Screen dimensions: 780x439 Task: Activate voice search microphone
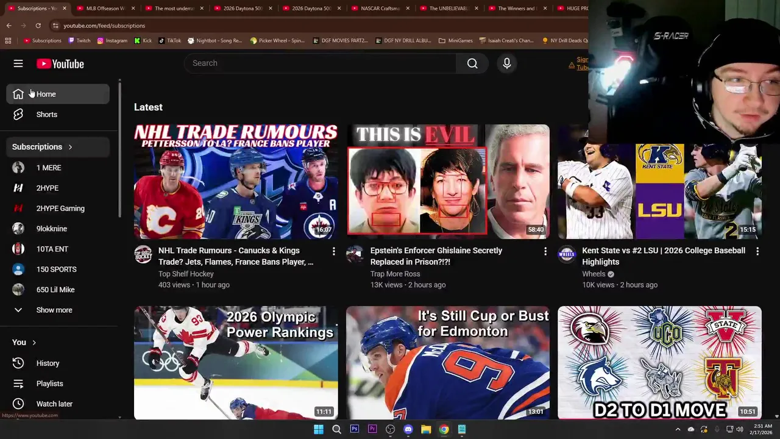tap(507, 63)
